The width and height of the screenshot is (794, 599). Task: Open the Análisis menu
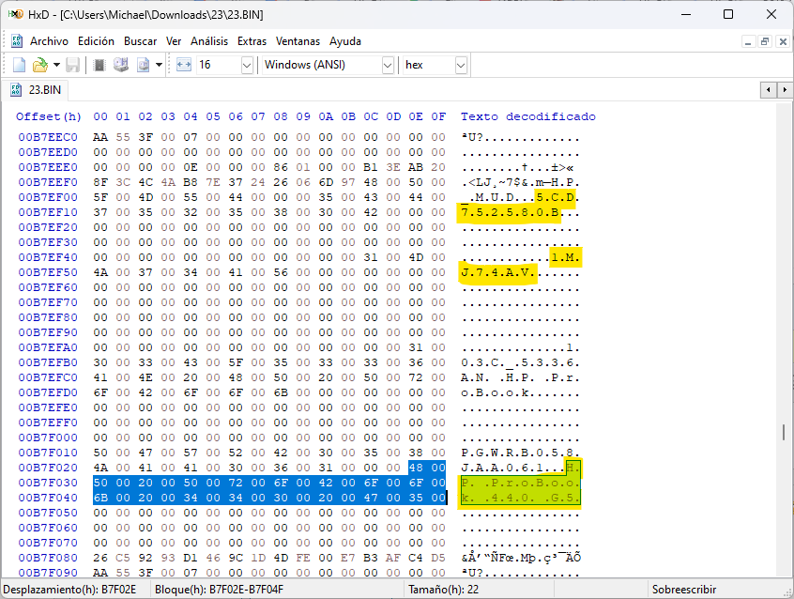tap(209, 41)
